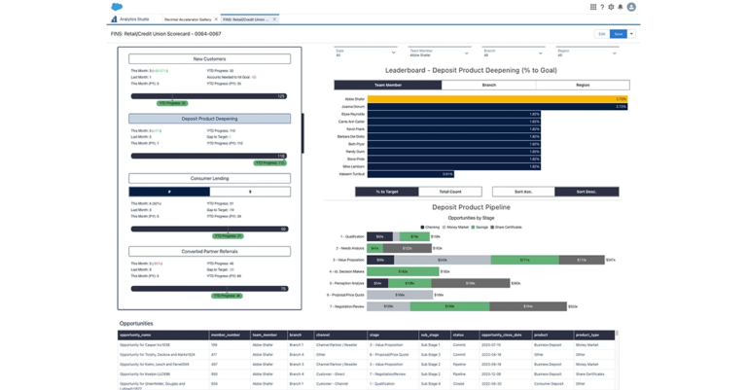
Task: Click the 4 - Id. Decision Makers bar
Action: [403, 271]
